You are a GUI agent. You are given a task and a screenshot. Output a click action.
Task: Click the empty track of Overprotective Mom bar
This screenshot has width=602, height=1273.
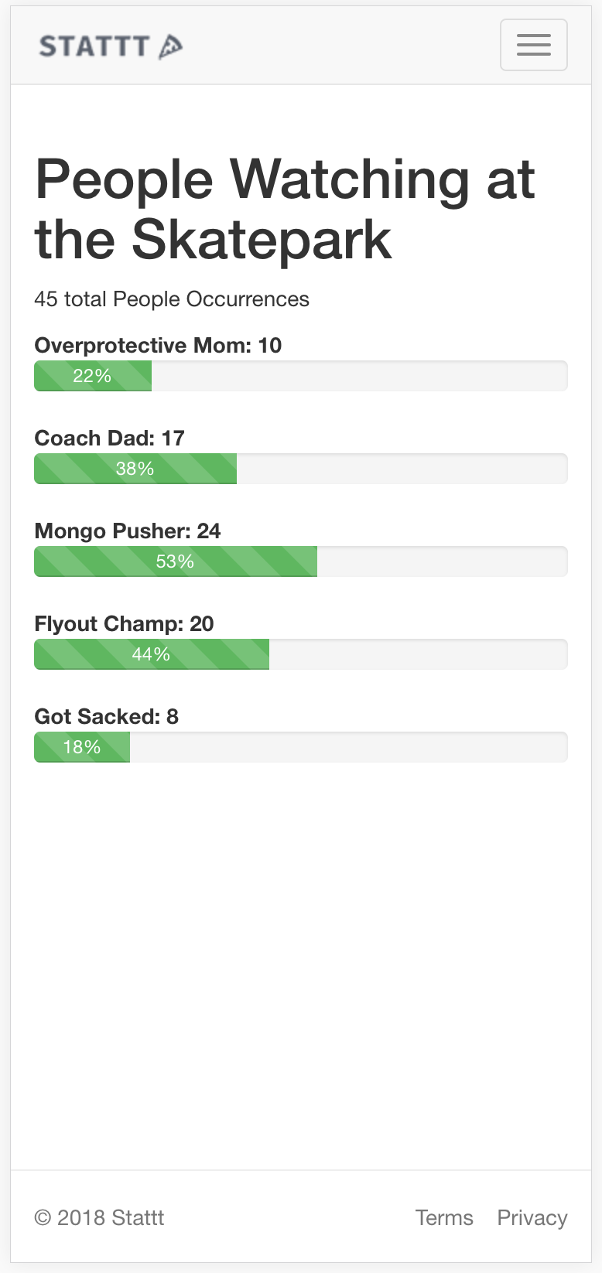[360, 376]
